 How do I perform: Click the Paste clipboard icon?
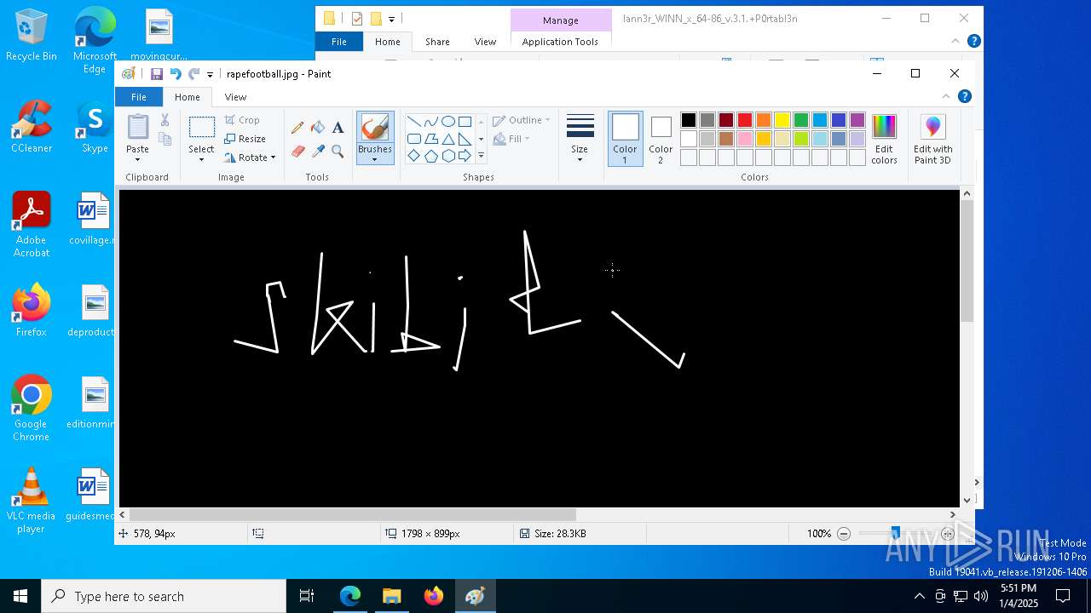[x=137, y=127]
